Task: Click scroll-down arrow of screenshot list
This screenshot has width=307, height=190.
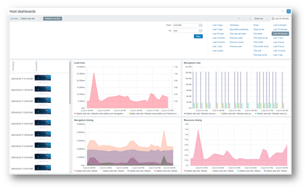Action: point(70,172)
